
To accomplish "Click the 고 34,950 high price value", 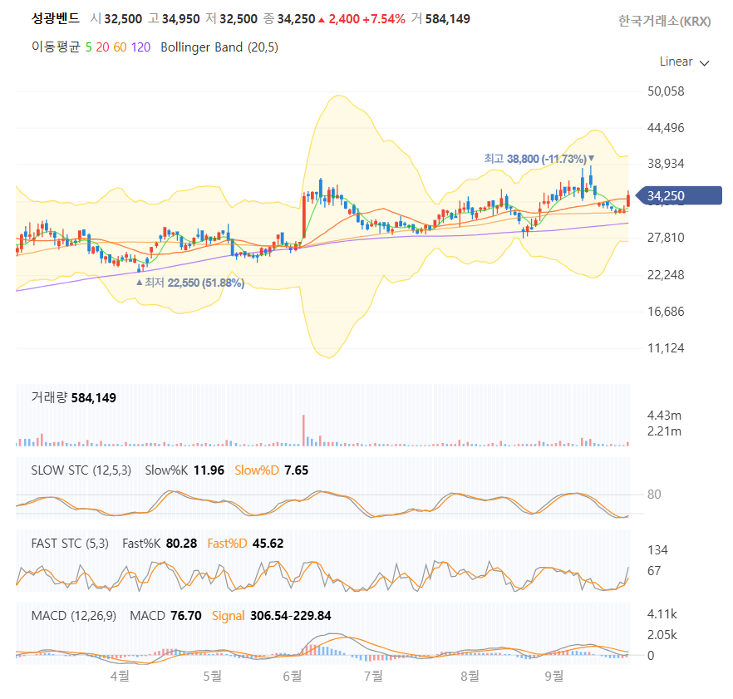I will (174, 19).
